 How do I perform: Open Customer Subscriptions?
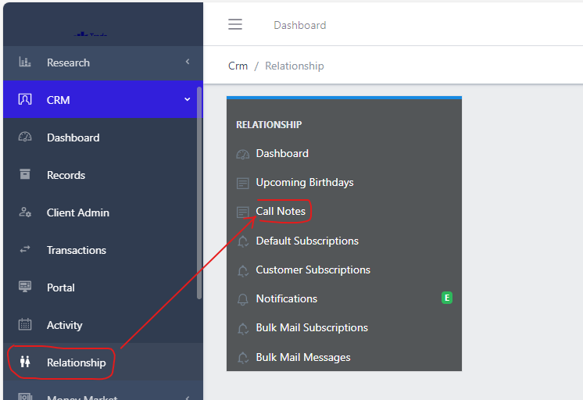[x=313, y=270]
